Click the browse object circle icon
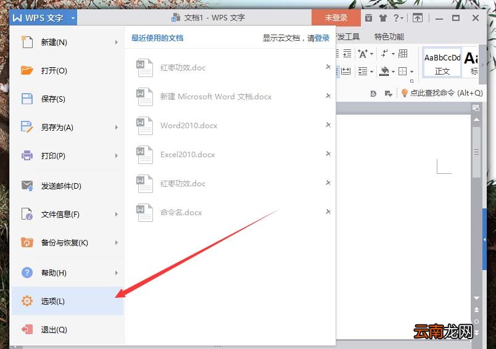 click(476, 321)
